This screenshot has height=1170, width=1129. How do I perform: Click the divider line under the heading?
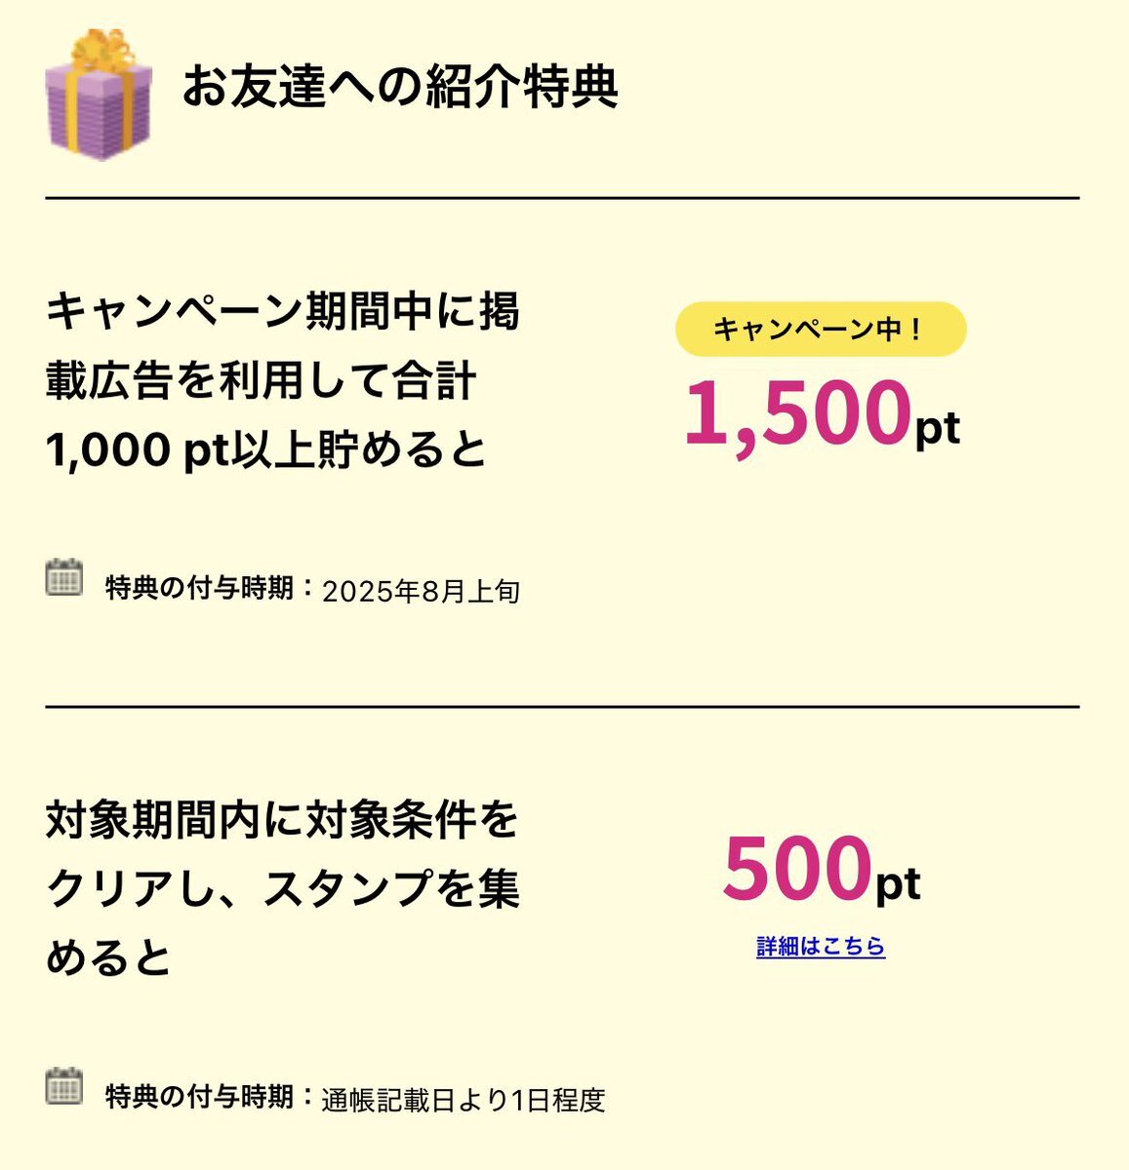[x=562, y=198]
